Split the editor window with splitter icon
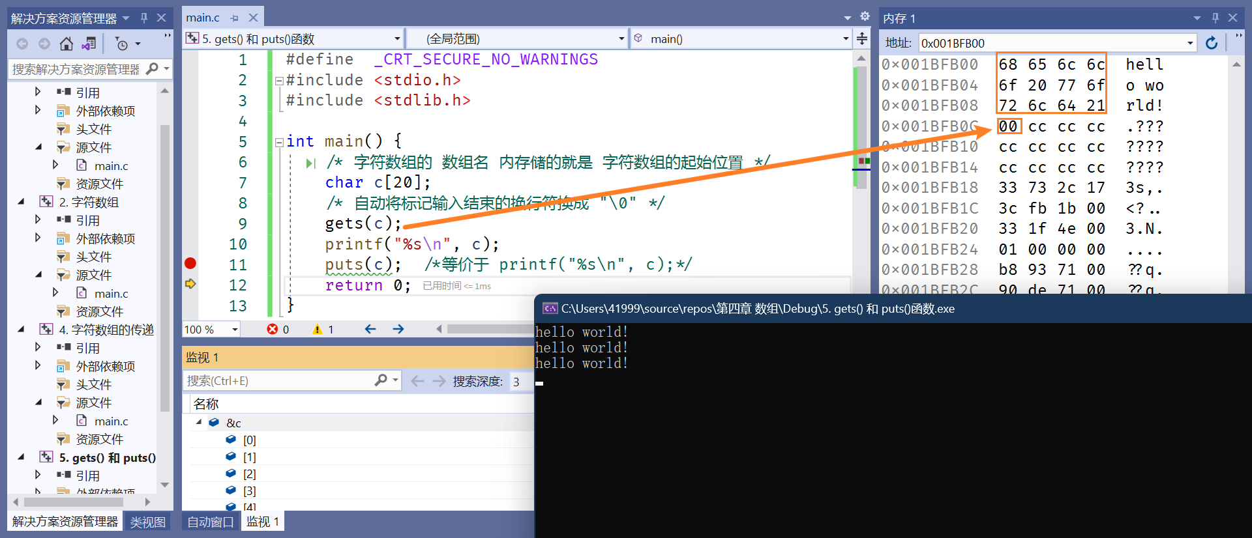1252x538 pixels. click(x=862, y=38)
